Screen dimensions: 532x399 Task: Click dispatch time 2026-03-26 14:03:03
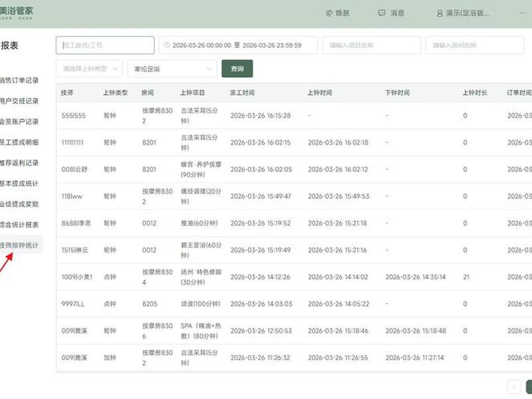point(261,304)
